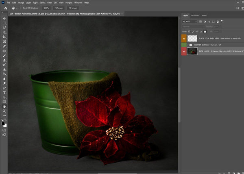This screenshot has height=174, width=244.
Task: Hide the BASE LAYER eye icon
Action: click(184, 51)
